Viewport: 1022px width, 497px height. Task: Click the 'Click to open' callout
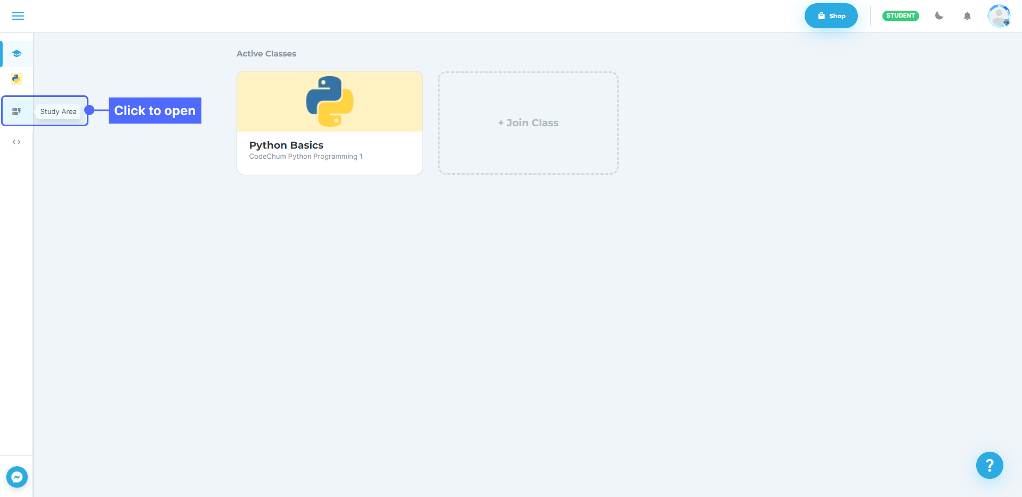[155, 111]
